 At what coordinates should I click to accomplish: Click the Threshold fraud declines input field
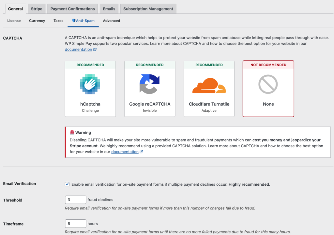[75, 200]
